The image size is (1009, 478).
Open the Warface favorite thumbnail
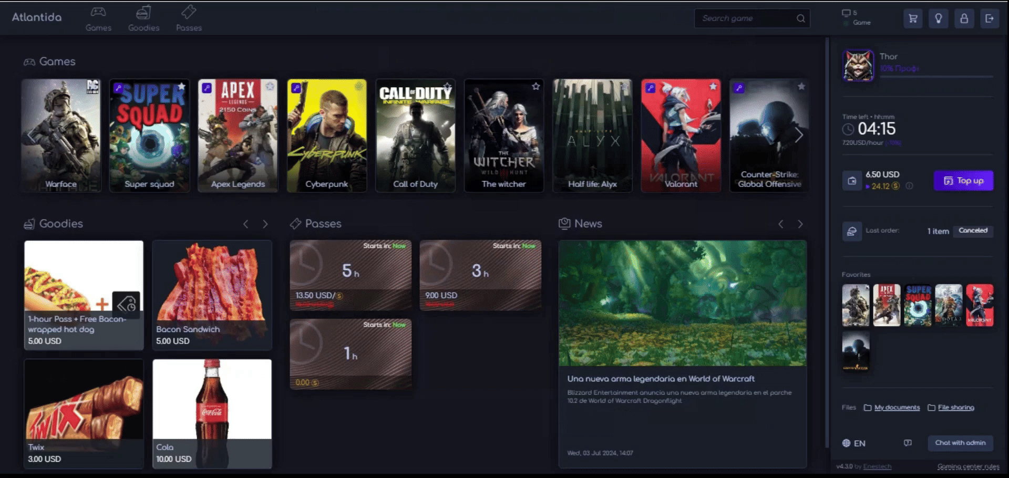856,305
